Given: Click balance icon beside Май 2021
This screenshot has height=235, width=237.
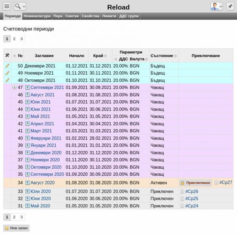Looking at the screenshot, I should [27, 116].
